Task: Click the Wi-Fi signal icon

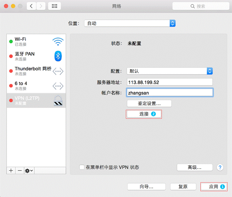Action: point(58,41)
